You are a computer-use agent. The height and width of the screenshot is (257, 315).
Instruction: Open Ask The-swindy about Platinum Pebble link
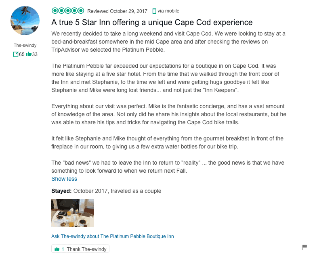click(x=113, y=236)
